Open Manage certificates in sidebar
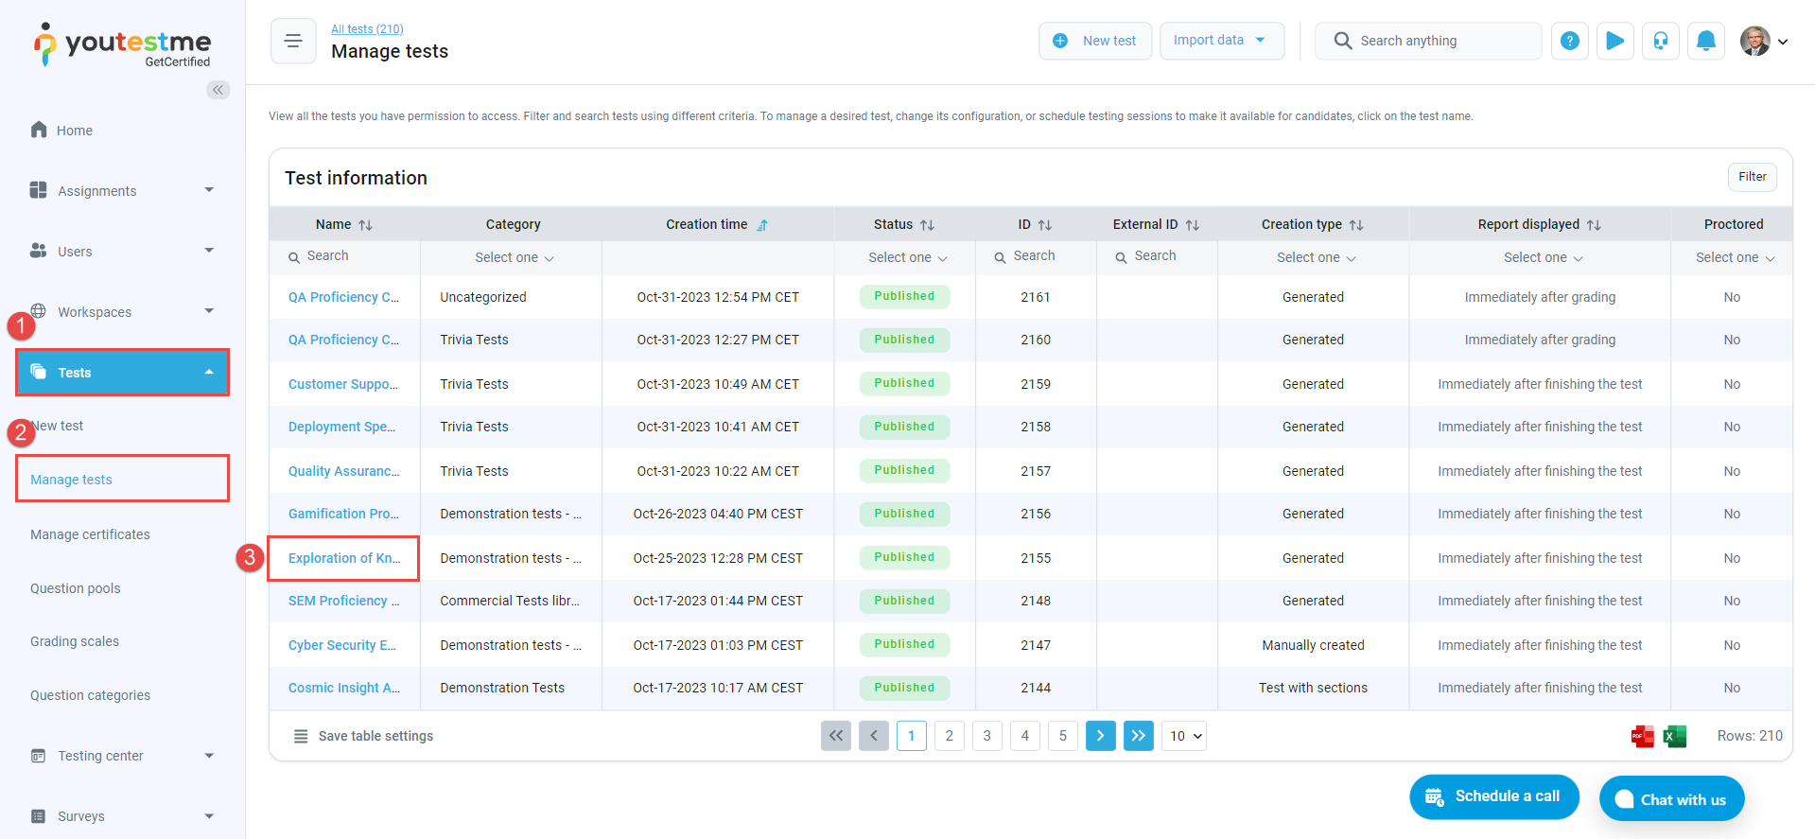 point(90,534)
